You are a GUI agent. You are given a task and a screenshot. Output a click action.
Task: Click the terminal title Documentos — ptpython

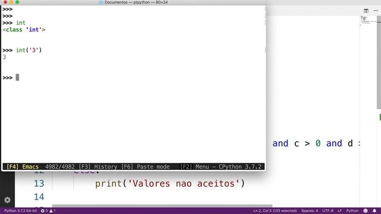click(x=136, y=2)
